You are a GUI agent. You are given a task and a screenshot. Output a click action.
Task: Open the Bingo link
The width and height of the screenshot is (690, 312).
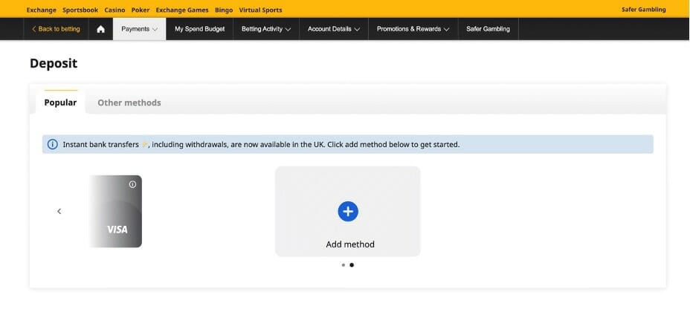click(224, 10)
